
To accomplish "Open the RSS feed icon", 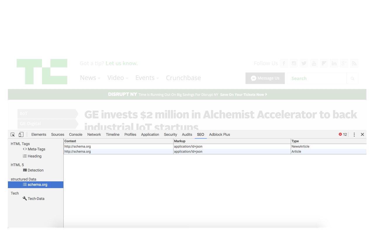I will [354, 63].
